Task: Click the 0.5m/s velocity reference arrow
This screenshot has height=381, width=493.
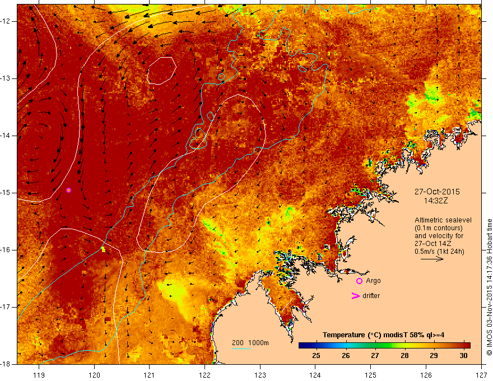Action: click(432, 259)
